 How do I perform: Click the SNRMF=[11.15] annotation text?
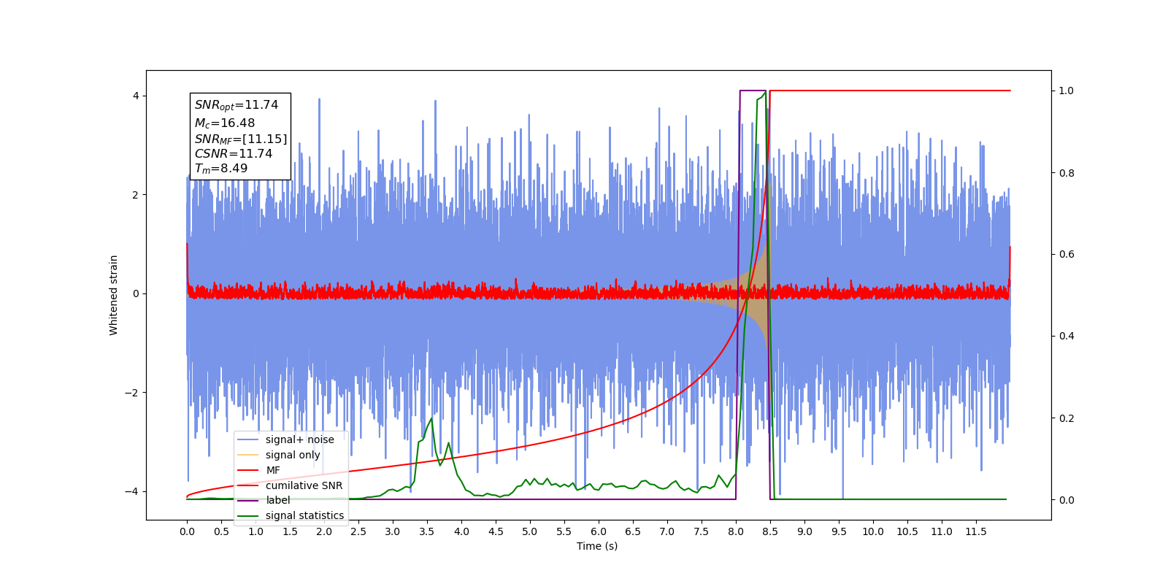coord(241,139)
